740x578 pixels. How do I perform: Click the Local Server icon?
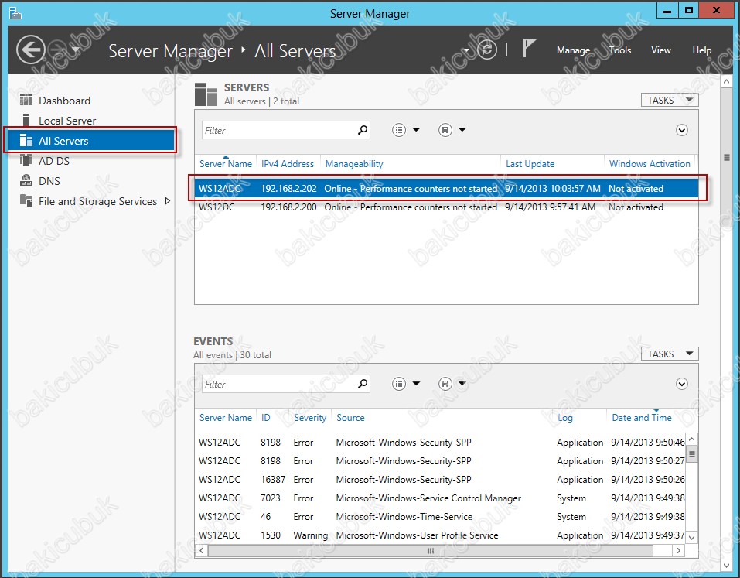(26, 121)
